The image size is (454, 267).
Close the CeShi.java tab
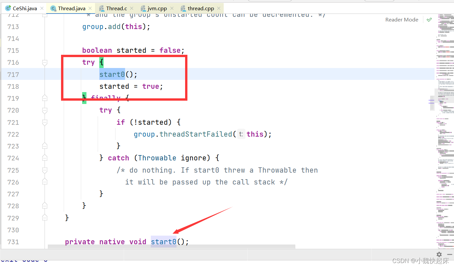(42, 8)
